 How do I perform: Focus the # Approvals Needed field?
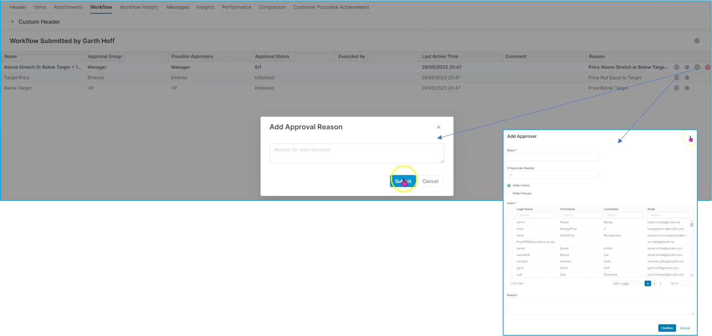[553, 175]
